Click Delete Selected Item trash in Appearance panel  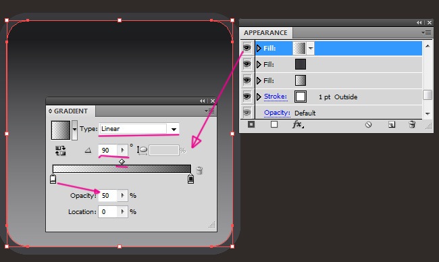coord(412,124)
